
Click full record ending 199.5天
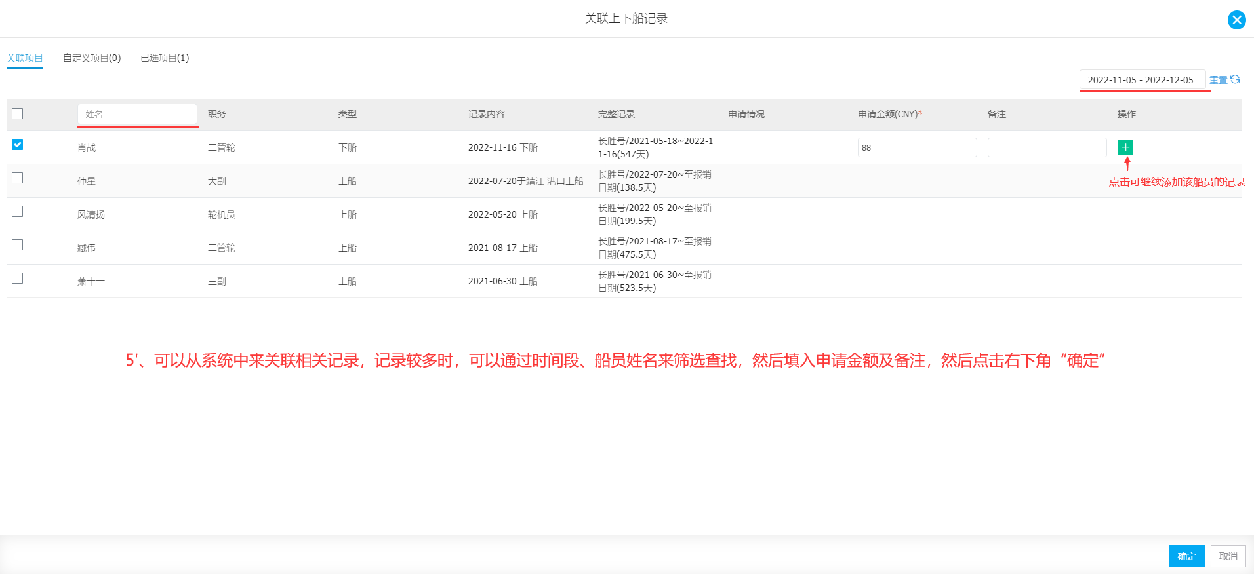[655, 214]
